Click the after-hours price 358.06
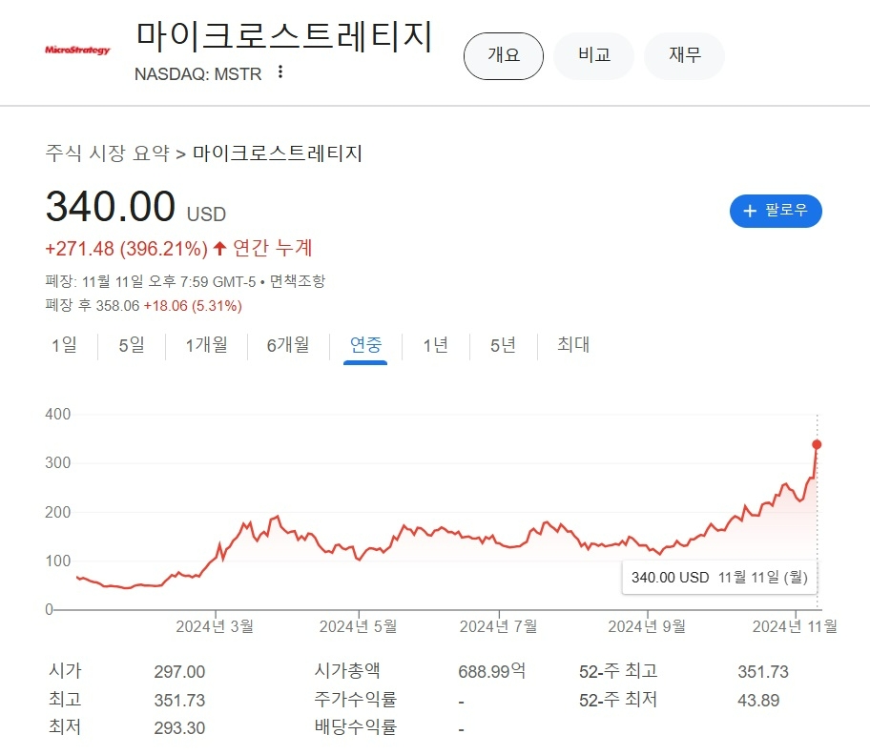This screenshot has height=755, width=870. 117,306
